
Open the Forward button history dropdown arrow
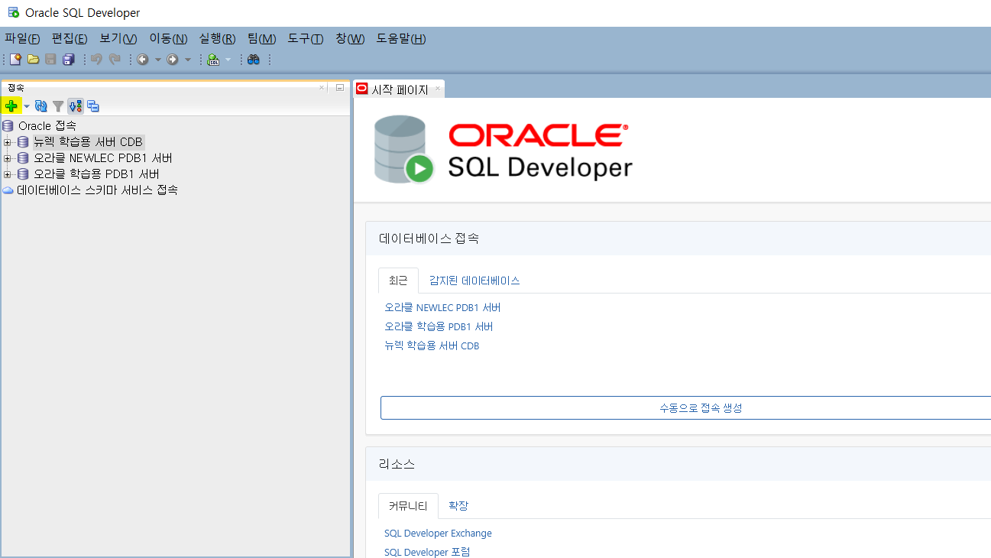(x=188, y=60)
